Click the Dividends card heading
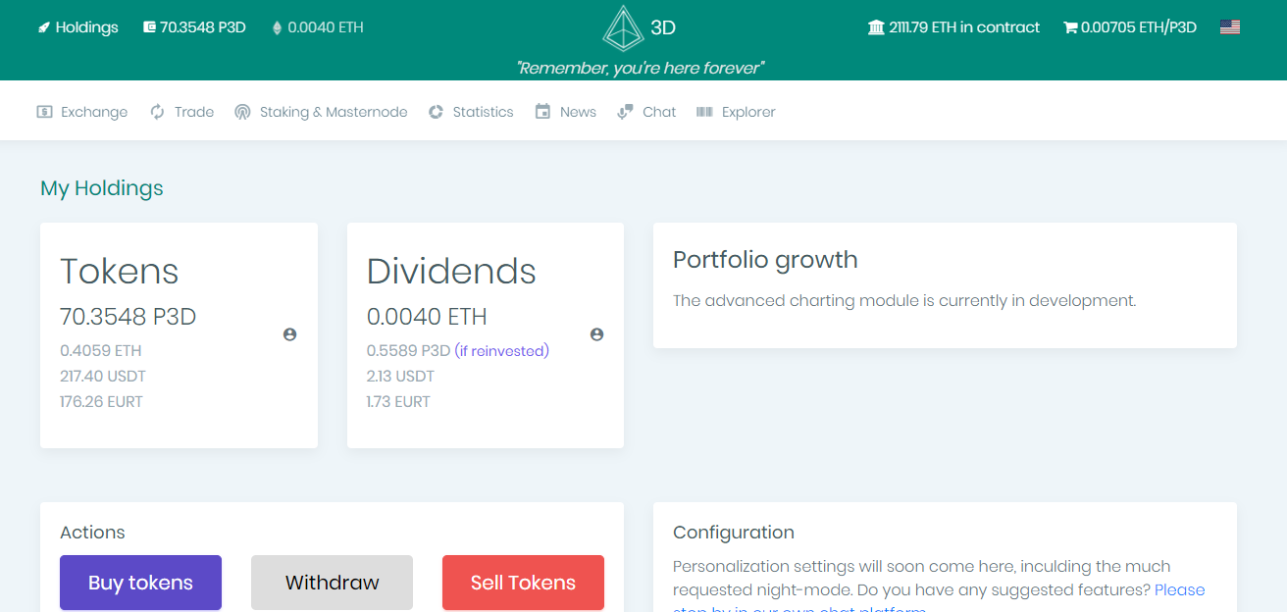 [451, 271]
